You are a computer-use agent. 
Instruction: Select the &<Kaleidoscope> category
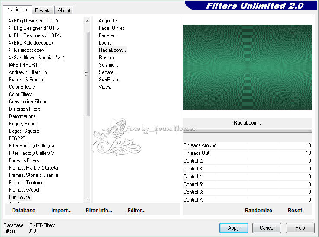(x=26, y=50)
